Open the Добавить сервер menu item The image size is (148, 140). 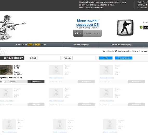click(x=81, y=44)
